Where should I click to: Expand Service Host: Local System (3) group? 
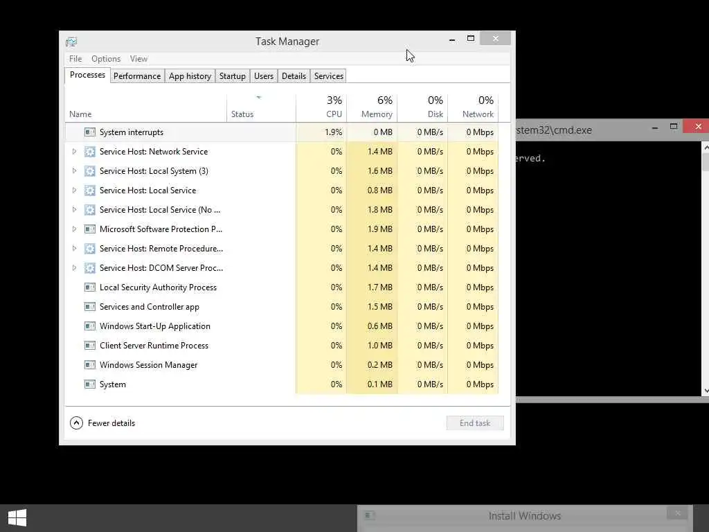pyautogui.click(x=74, y=171)
